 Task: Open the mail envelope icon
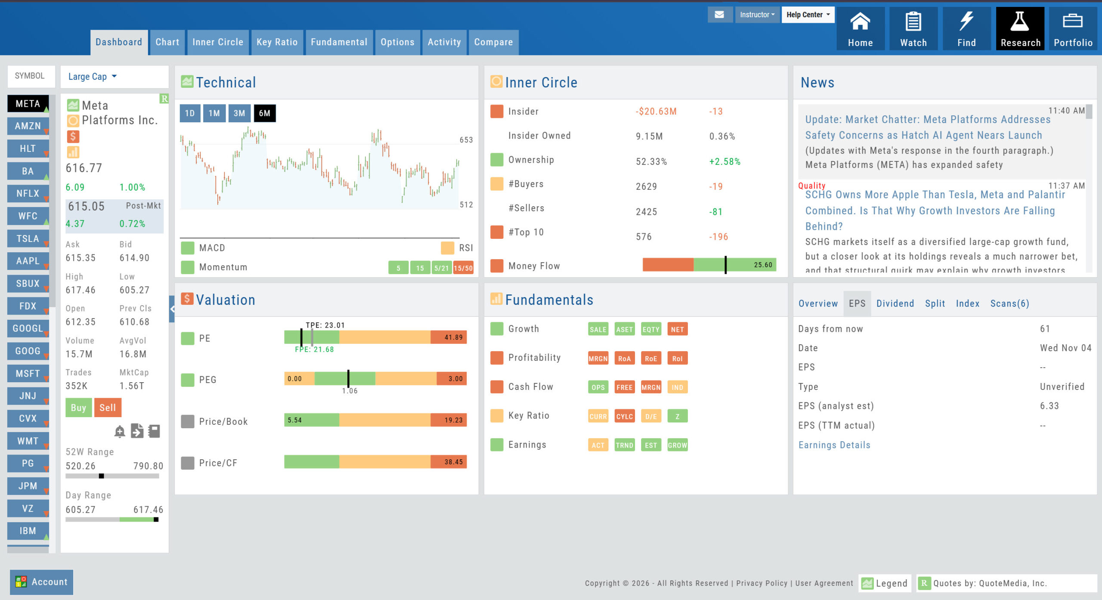tap(719, 15)
